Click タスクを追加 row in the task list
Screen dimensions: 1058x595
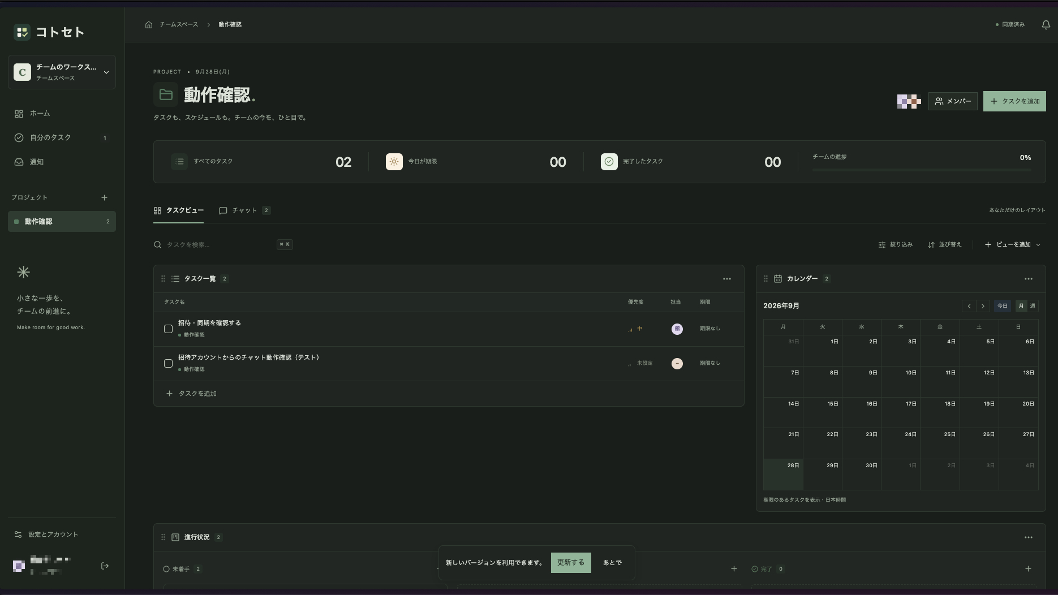point(449,394)
